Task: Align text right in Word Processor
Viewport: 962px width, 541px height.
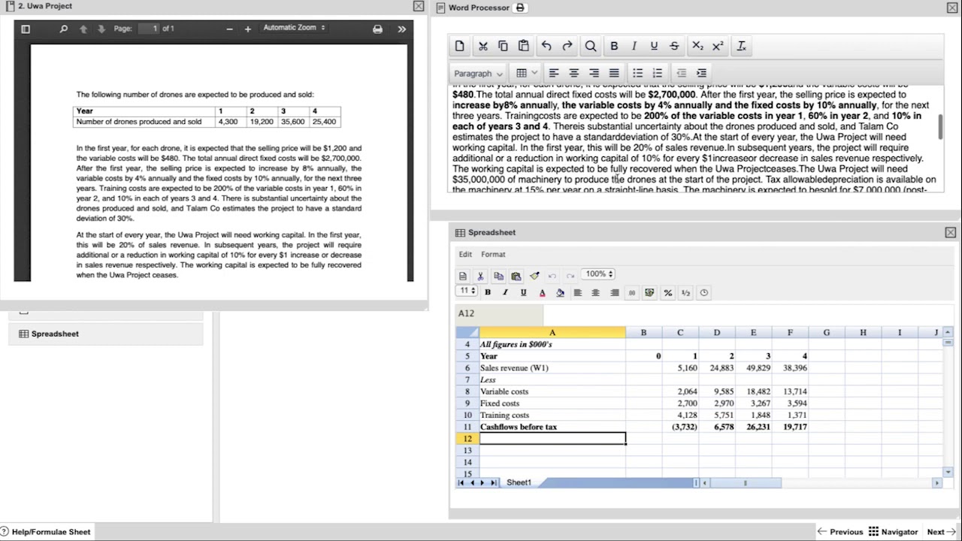Action: pos(594,73)
